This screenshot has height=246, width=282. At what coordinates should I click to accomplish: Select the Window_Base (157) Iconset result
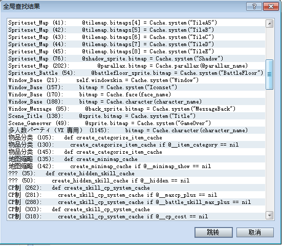coord(136,87)
